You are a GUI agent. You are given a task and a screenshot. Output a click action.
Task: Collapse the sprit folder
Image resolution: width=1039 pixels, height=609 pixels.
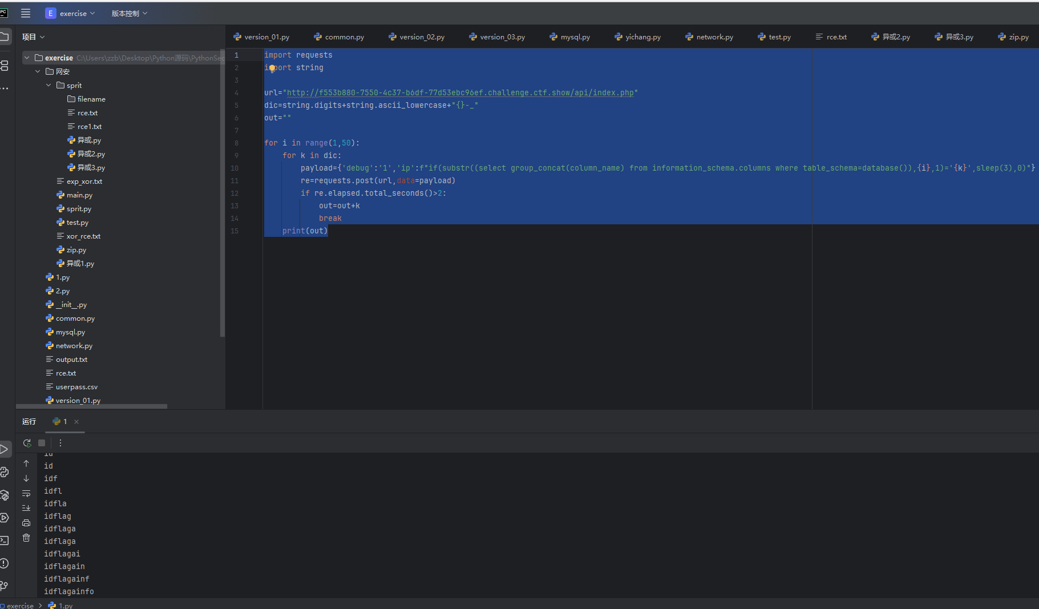(x=48, y=85)
